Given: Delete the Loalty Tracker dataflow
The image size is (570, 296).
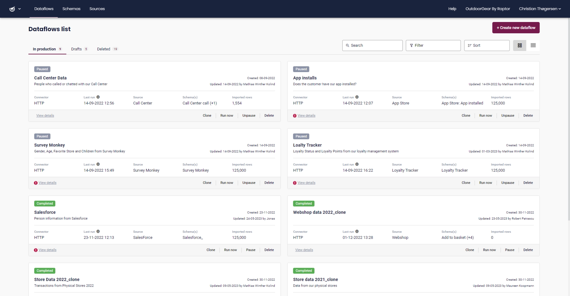Looking at the screenshot, I should click(528, 183).
